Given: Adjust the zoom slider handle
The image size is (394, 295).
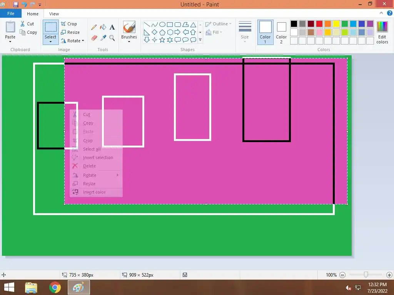Looking at the screenshot, I should [x=366, y=275].
